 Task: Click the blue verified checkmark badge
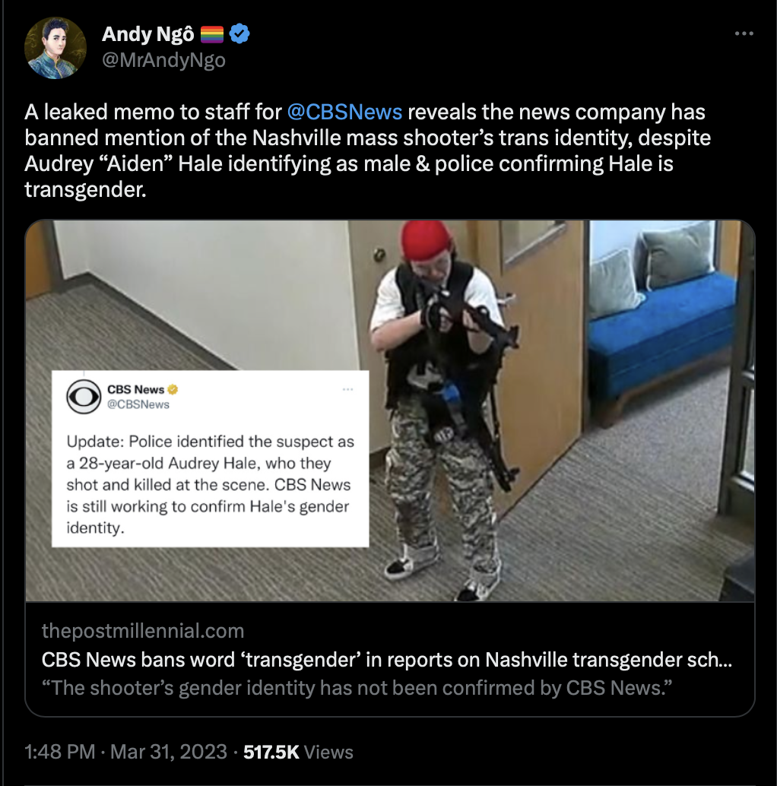tap(239, 33)
